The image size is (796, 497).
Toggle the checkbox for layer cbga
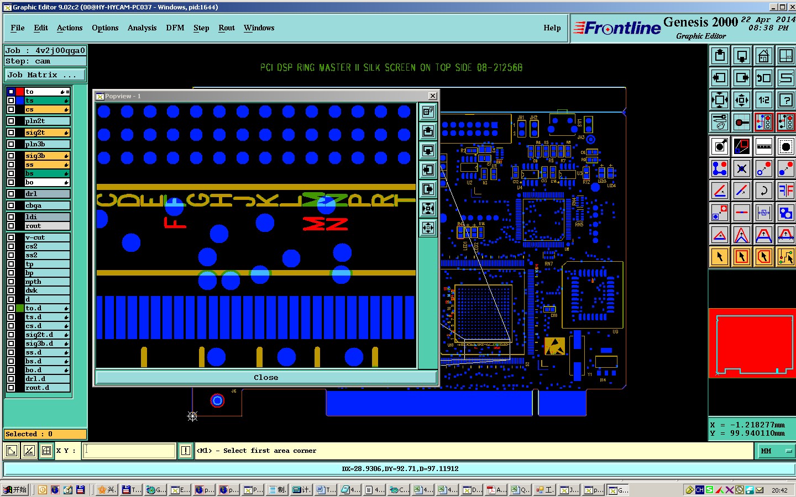click(x=11, y=205)
